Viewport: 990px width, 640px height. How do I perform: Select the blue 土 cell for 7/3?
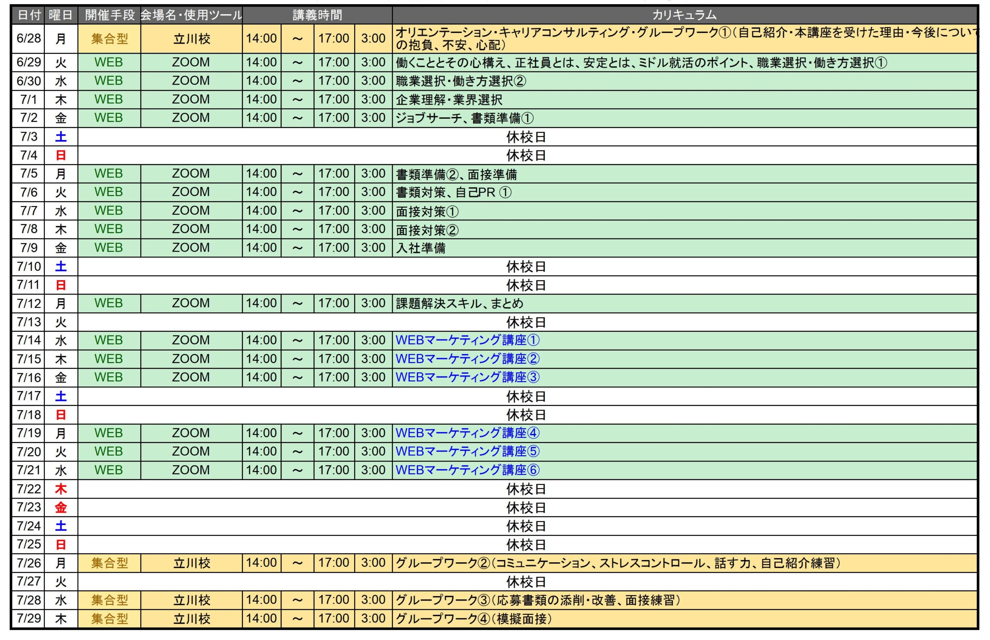click(x=61, y=136)
